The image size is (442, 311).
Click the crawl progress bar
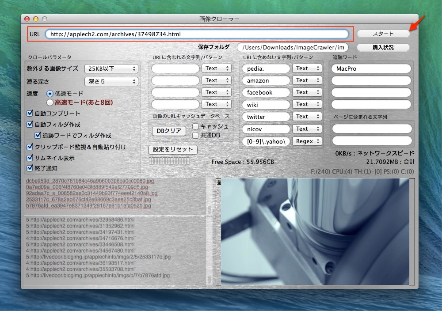(x=169, y=161)
